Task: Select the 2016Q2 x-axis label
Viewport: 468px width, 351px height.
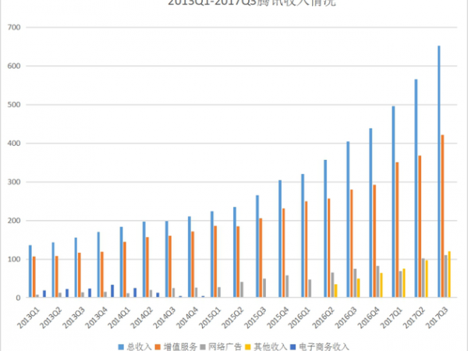Action: (x=324, y=317)
